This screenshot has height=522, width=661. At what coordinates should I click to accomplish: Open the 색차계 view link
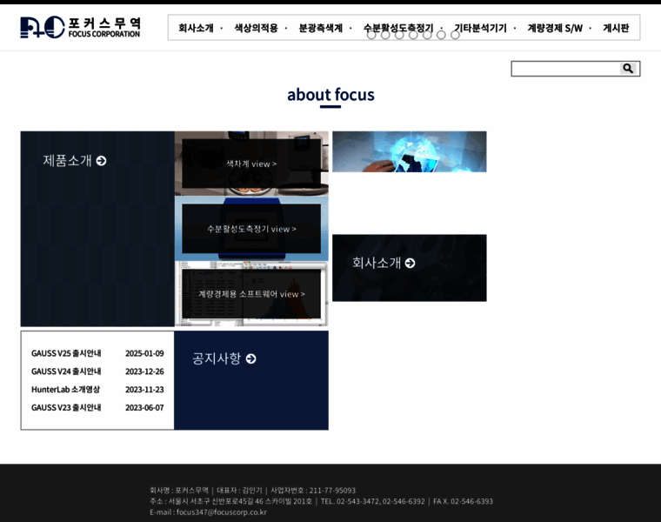[x=251, y=164]
